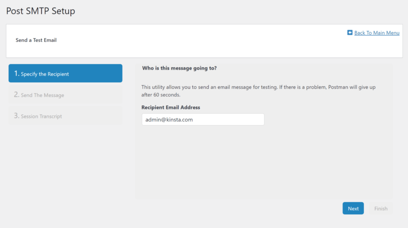Click the Recipient Email Address input field
This screenshot has width=408, height=228.
203,120
